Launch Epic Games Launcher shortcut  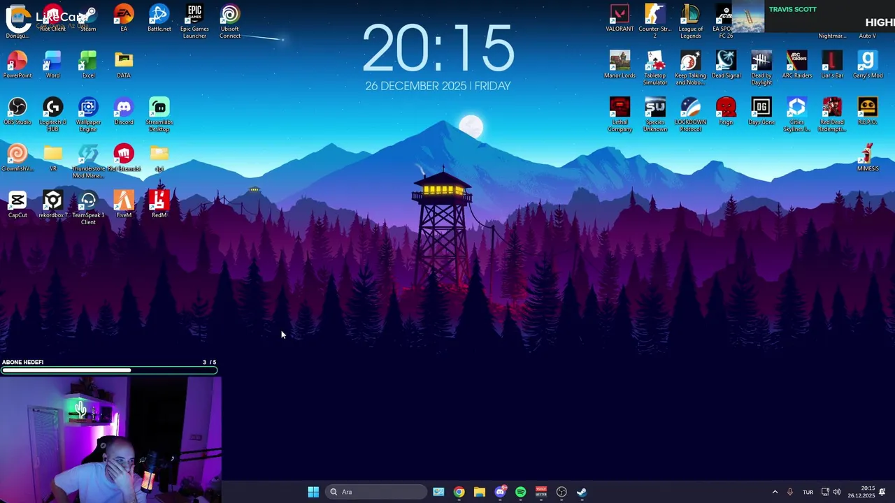(194, 22)
